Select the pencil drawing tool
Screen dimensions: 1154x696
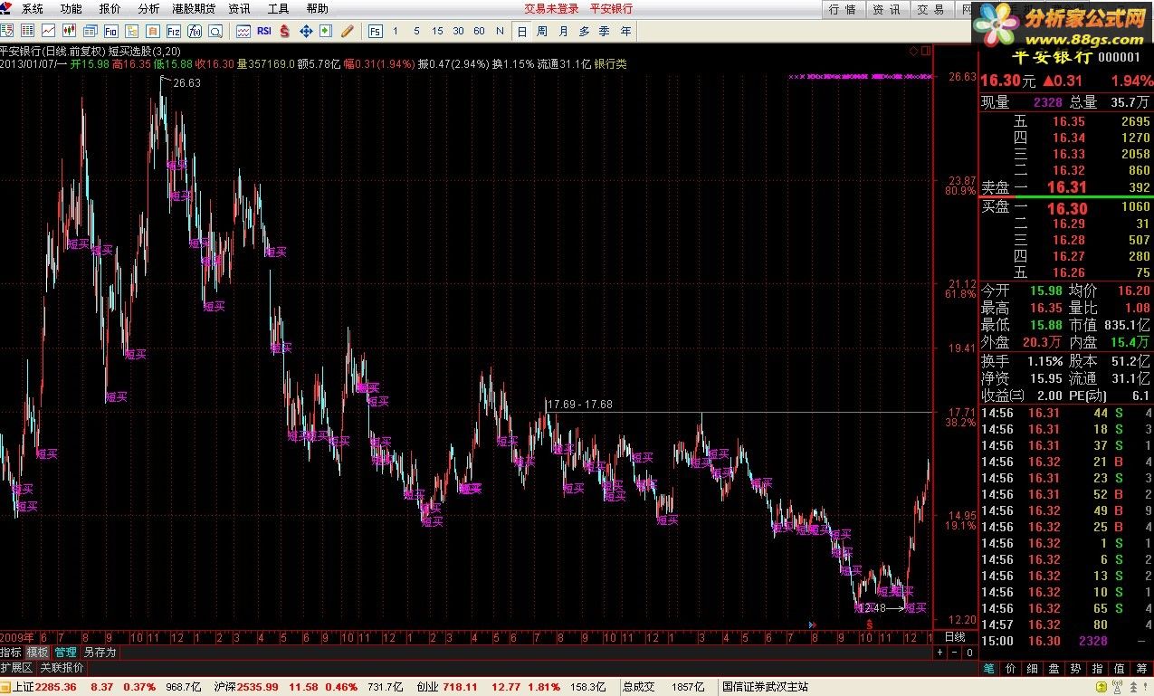347,31
